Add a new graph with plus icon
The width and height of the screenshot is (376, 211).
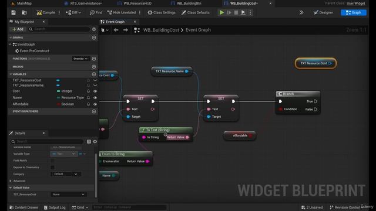[x=94, y=38]
